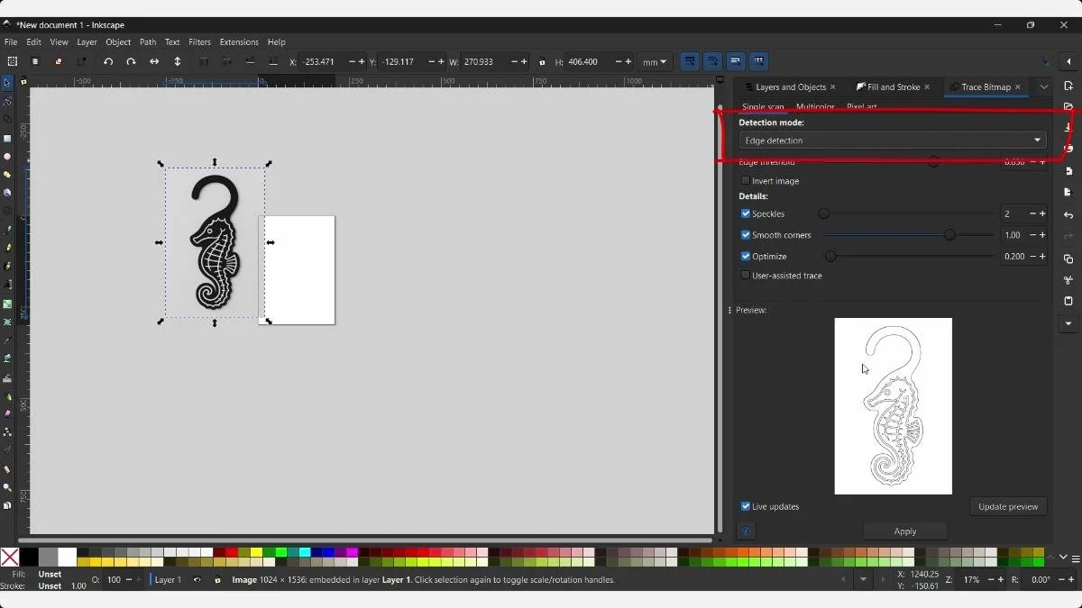Expand the docked panels chevron menu
Screen dimensions: 1082x608
tap(1044, 87)
